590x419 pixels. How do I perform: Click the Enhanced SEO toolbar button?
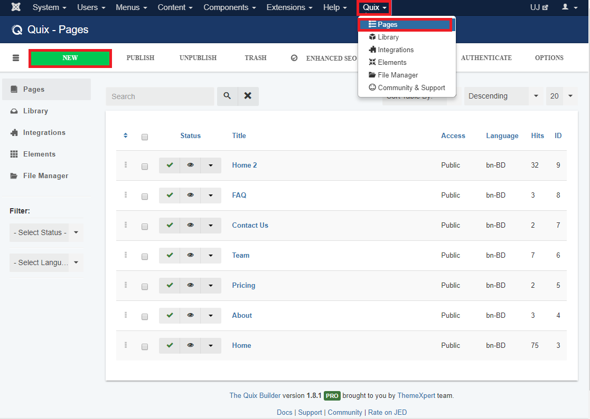click(324, 58)
